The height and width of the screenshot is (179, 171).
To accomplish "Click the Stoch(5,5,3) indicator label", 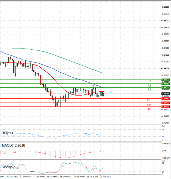I will point(11,167).
